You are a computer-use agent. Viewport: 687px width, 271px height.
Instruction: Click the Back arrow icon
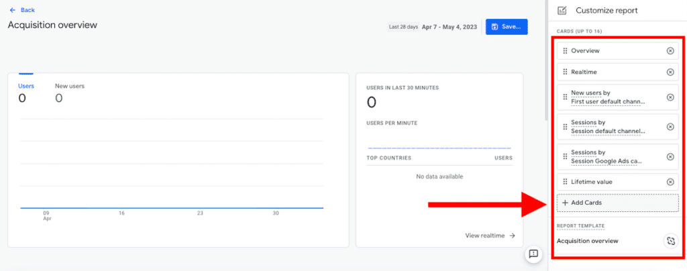point(12,10)
